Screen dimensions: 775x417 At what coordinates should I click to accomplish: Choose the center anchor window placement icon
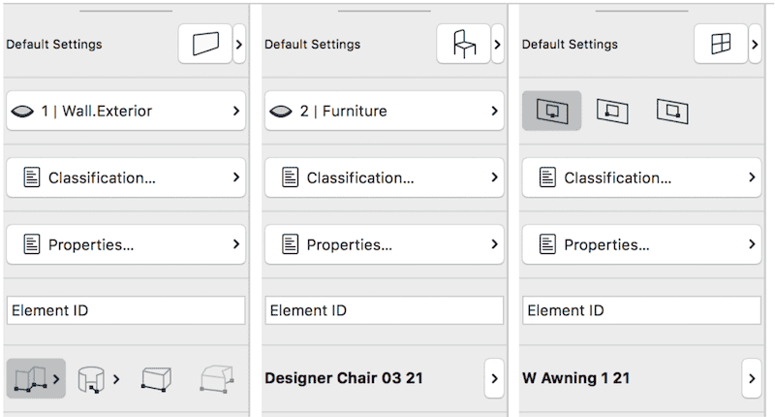pos(551,112)
